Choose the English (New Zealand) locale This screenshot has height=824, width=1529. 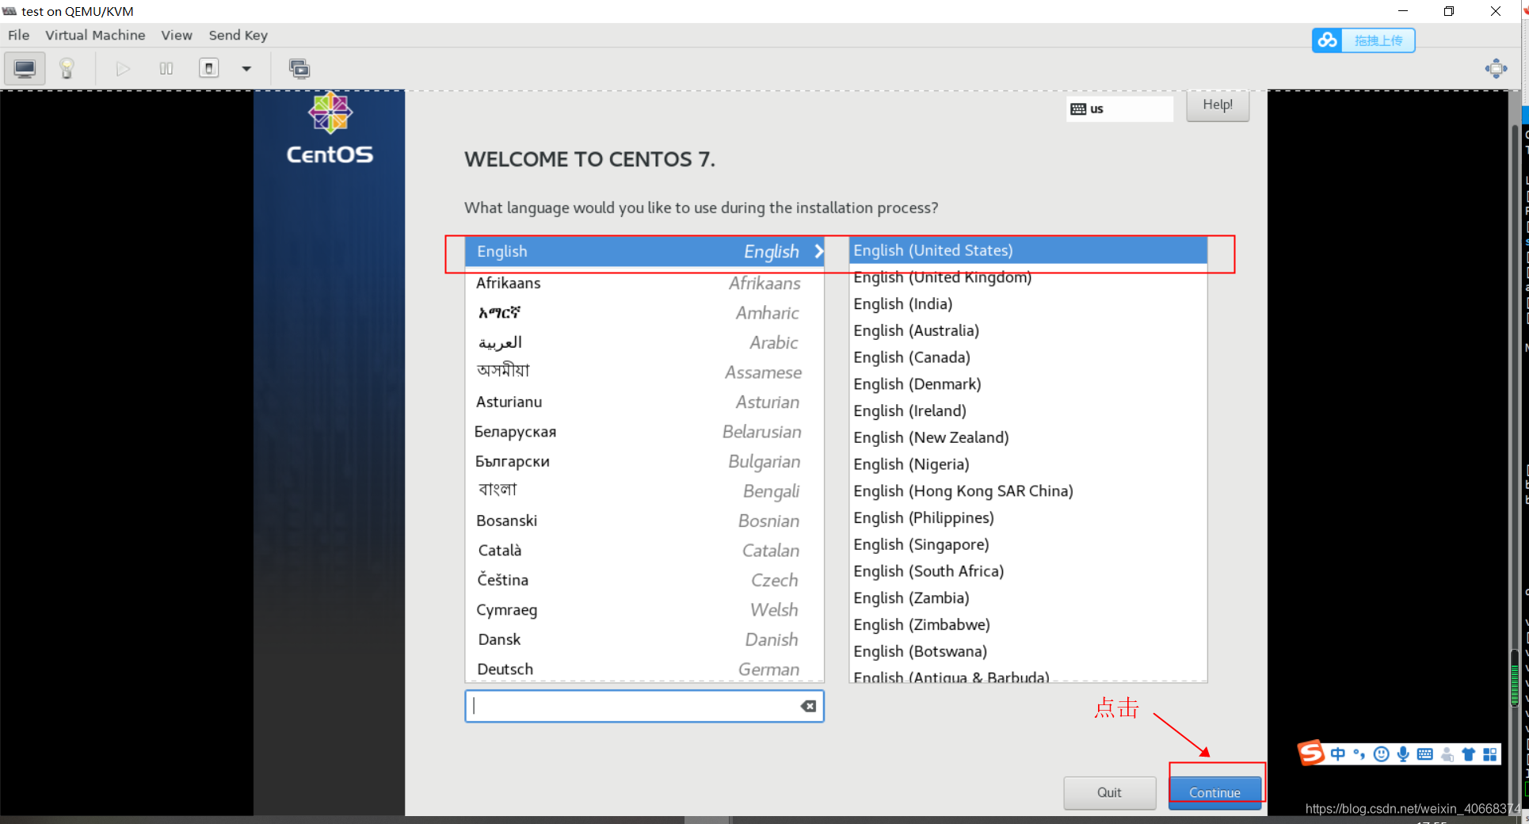[1028, 437]
